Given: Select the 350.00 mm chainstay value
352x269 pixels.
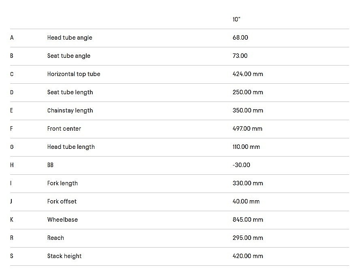Looking at the screenshot, I should pyautogui.click(x=247, y=110).
